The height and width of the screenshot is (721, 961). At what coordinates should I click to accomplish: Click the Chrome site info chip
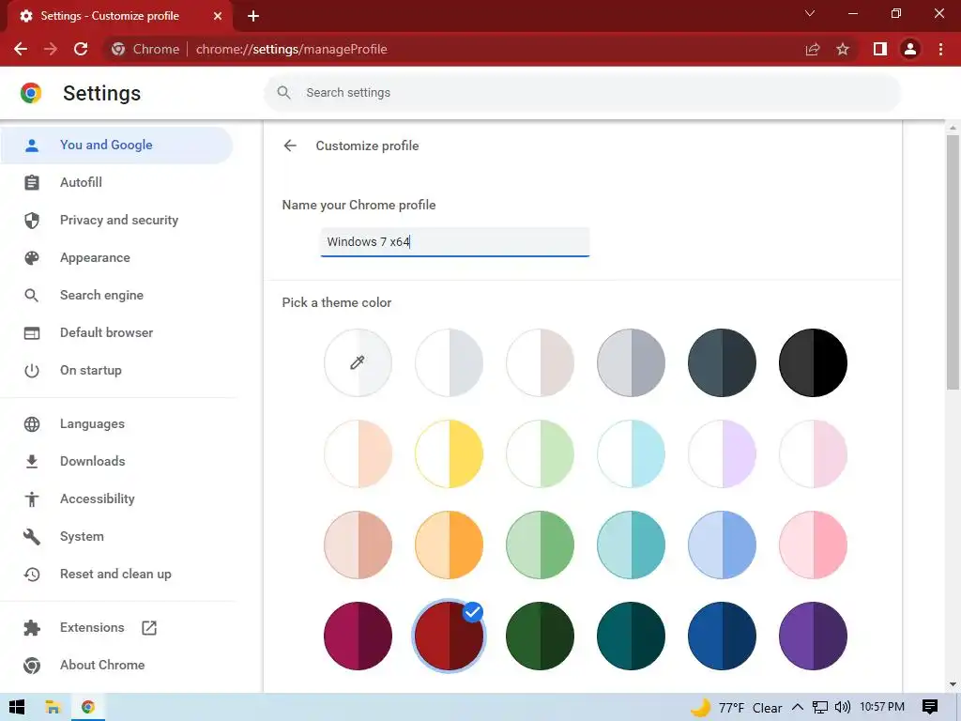(145, 49)
